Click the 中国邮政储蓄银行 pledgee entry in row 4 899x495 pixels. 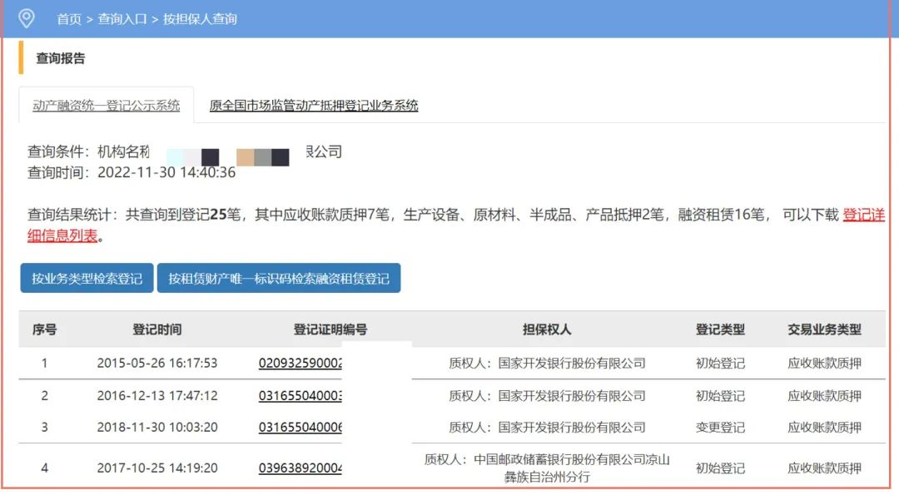(547, 468)
